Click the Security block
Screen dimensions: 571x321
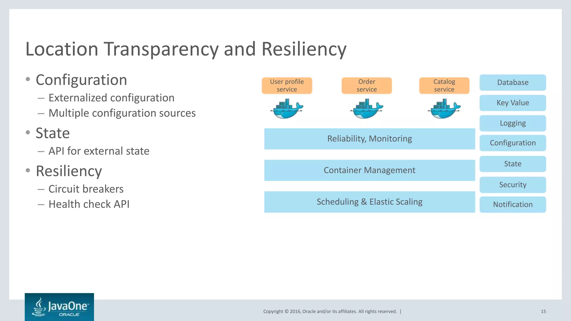point(512,185)
